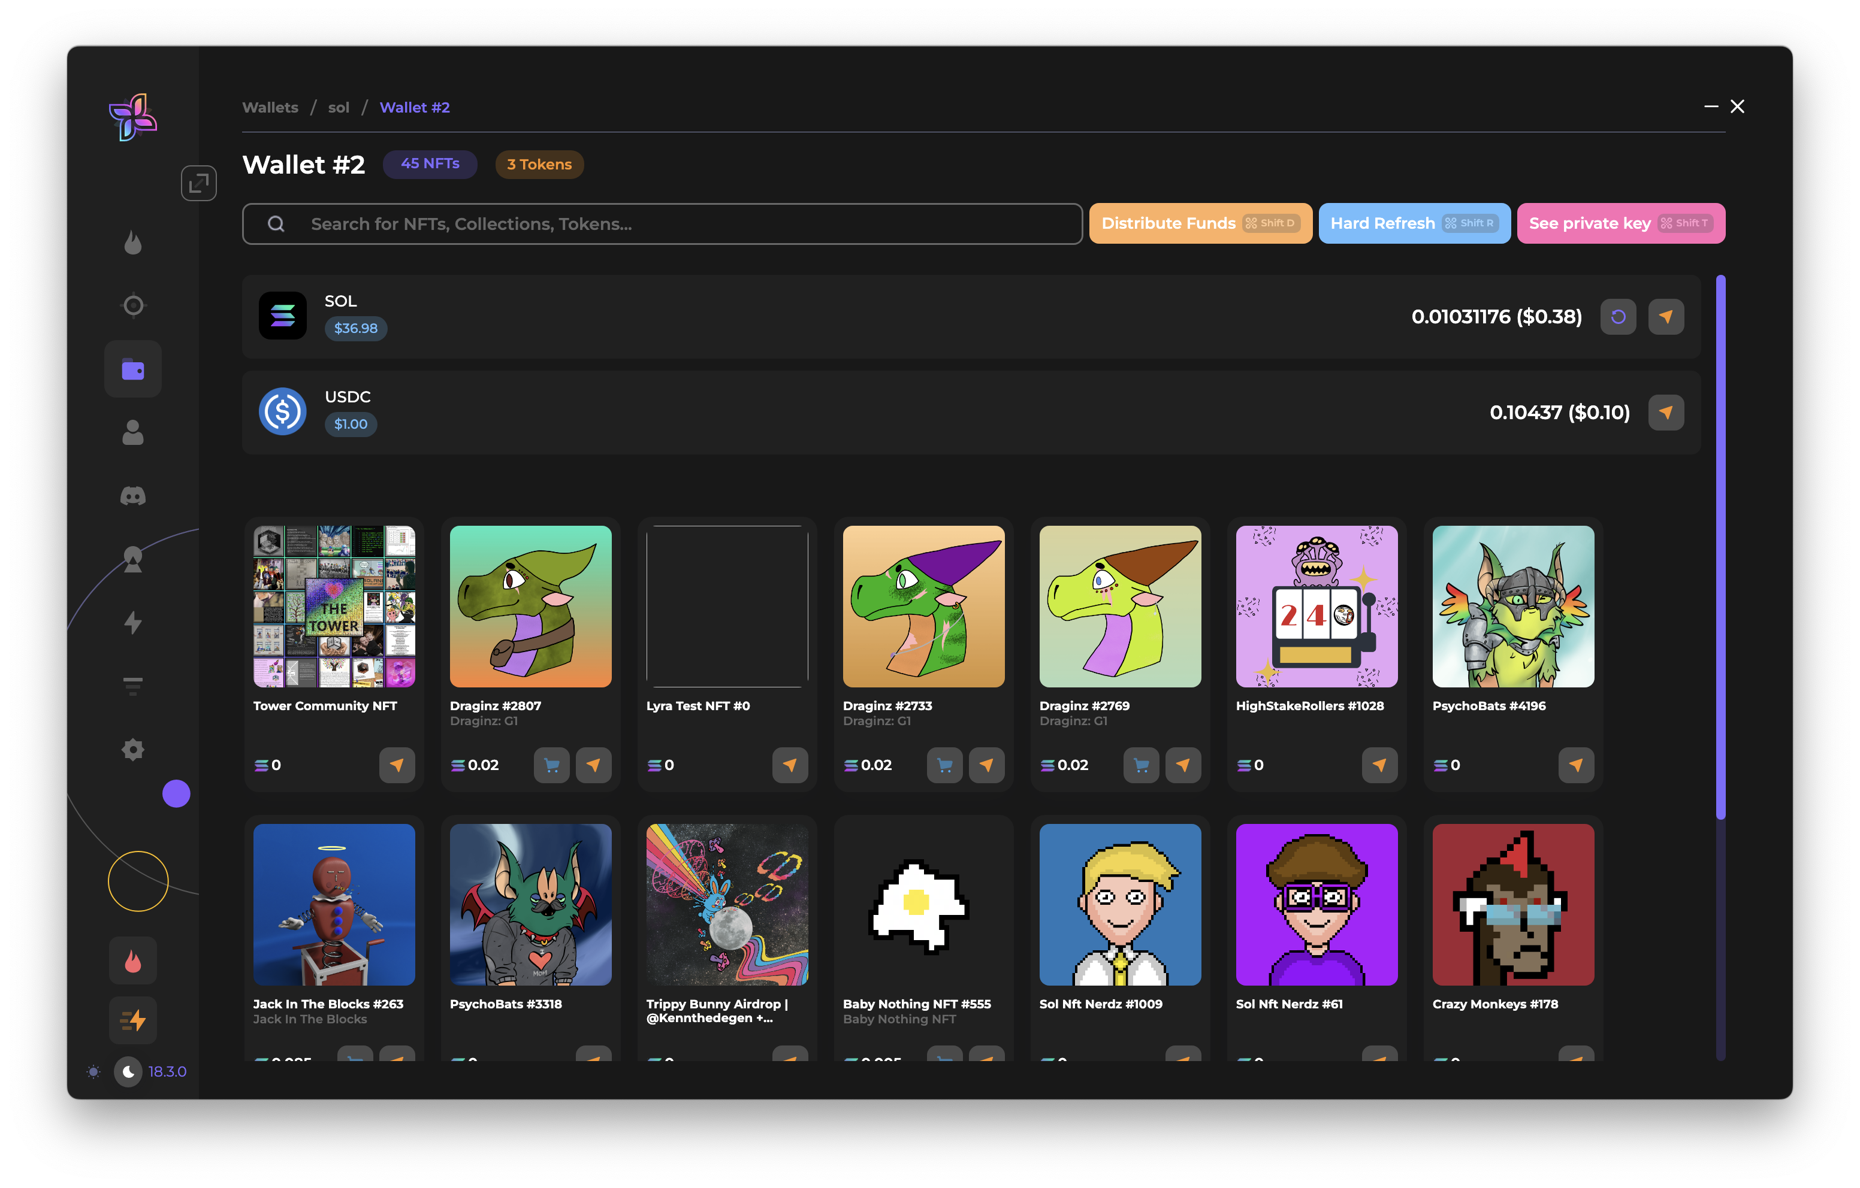Screen dimensions: 1860x1188
Task: Open the settings gear in sidebar
Action: click(x=133, y=748)
